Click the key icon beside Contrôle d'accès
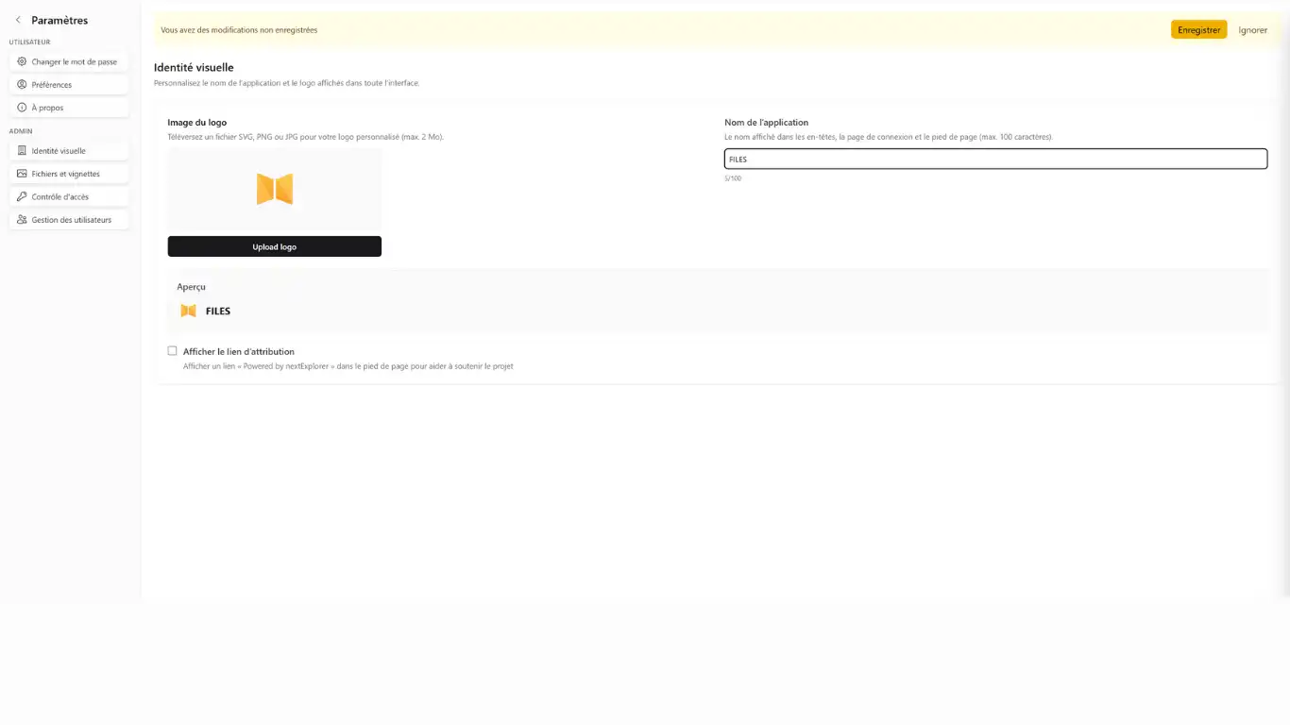Screen dimensions: 1290x725 (22, 196)
